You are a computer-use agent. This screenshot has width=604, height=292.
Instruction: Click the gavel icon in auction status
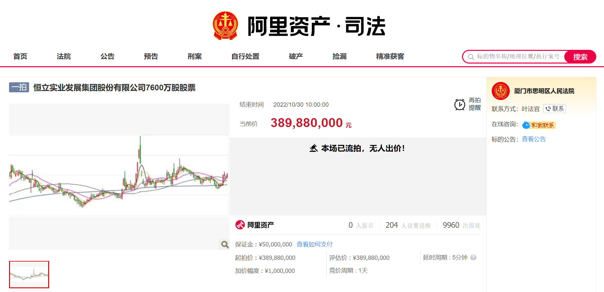[x=314, y=148]
